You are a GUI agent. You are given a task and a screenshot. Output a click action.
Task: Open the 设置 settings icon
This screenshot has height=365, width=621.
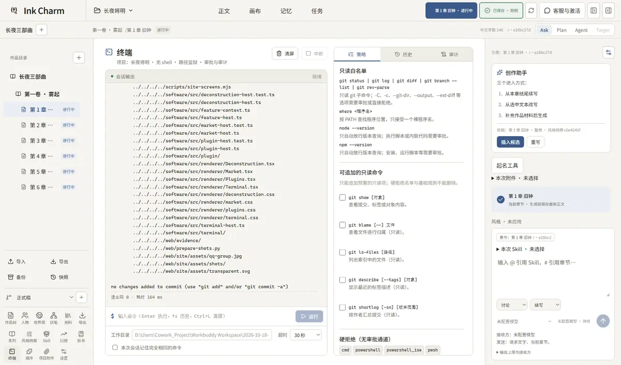[x=64, y=354]
